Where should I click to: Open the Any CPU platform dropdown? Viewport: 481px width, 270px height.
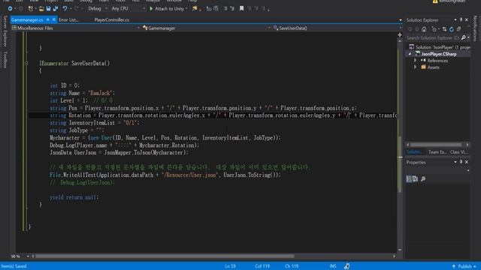coord(129,8)
